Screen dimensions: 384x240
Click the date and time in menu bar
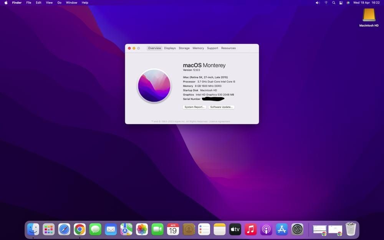[366, 3]
